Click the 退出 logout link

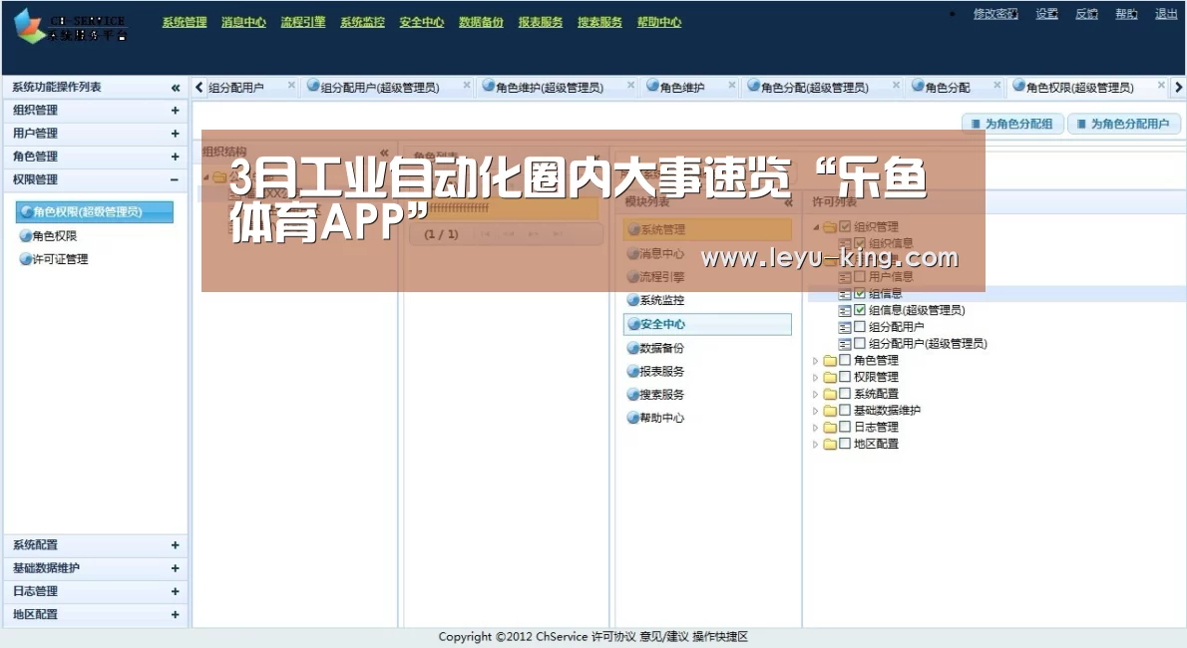click(x=1166, y=14)
